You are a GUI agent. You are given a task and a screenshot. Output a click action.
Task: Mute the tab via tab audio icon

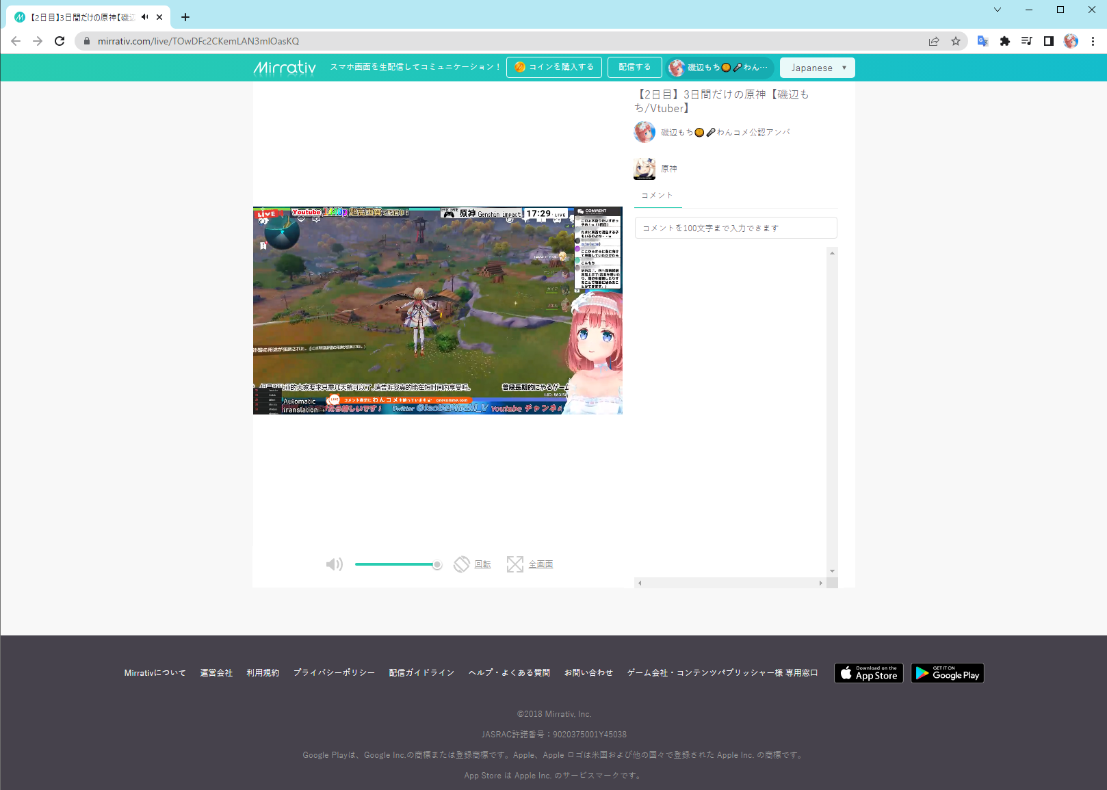pos(145,17)
